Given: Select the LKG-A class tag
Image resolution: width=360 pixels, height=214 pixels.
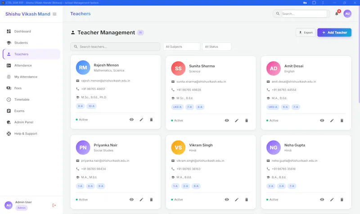Looking at the screenshot, I should 177,107.
